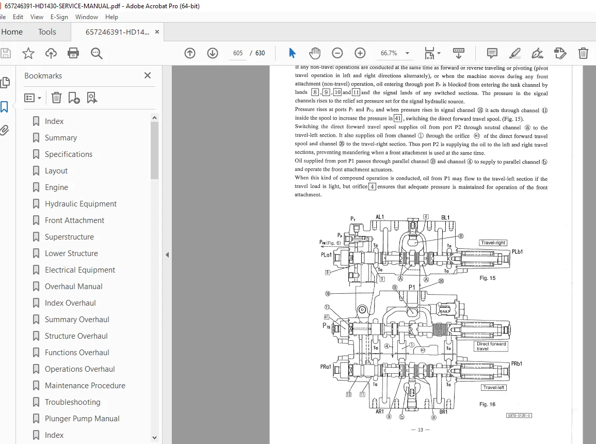Open the Engine bookmark
Viewport: 596px width, 444px height.
click(x=56, y=187)
